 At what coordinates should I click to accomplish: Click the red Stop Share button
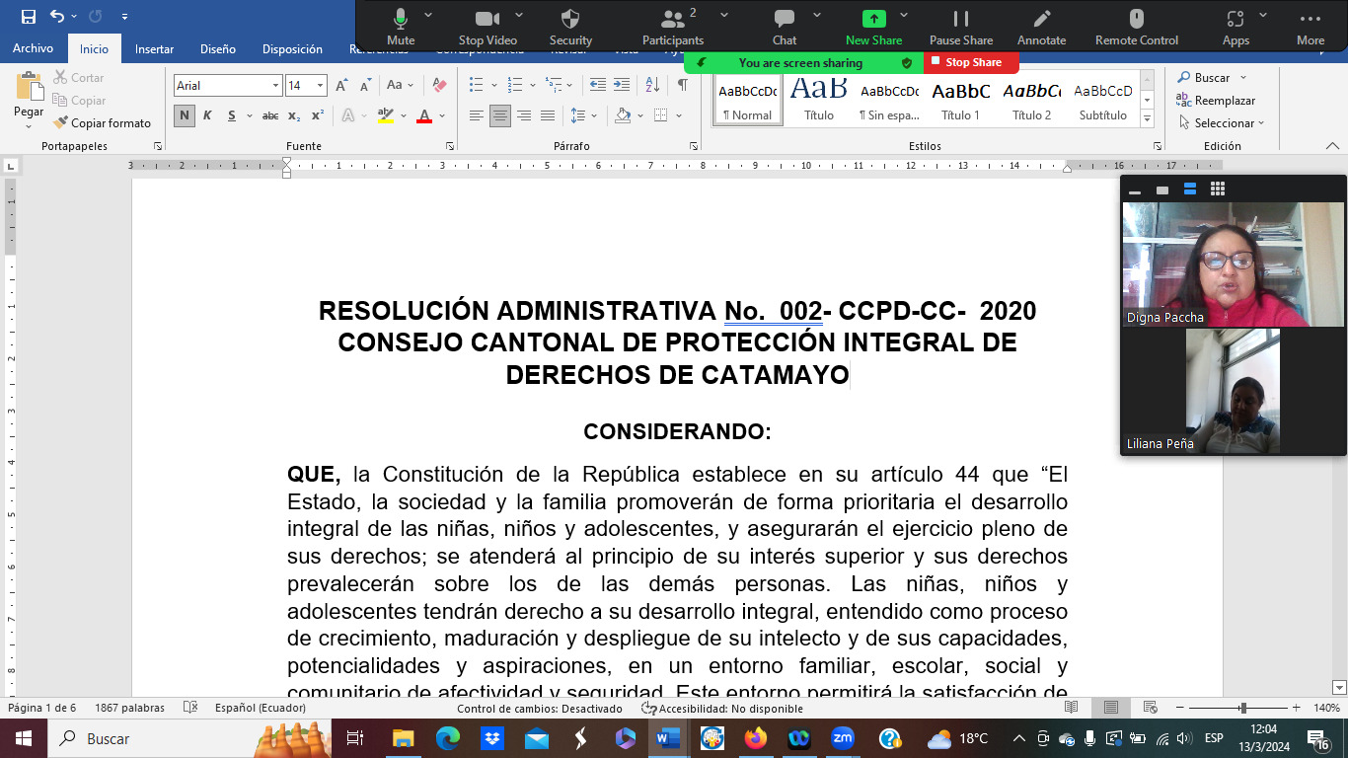[971, 62]
